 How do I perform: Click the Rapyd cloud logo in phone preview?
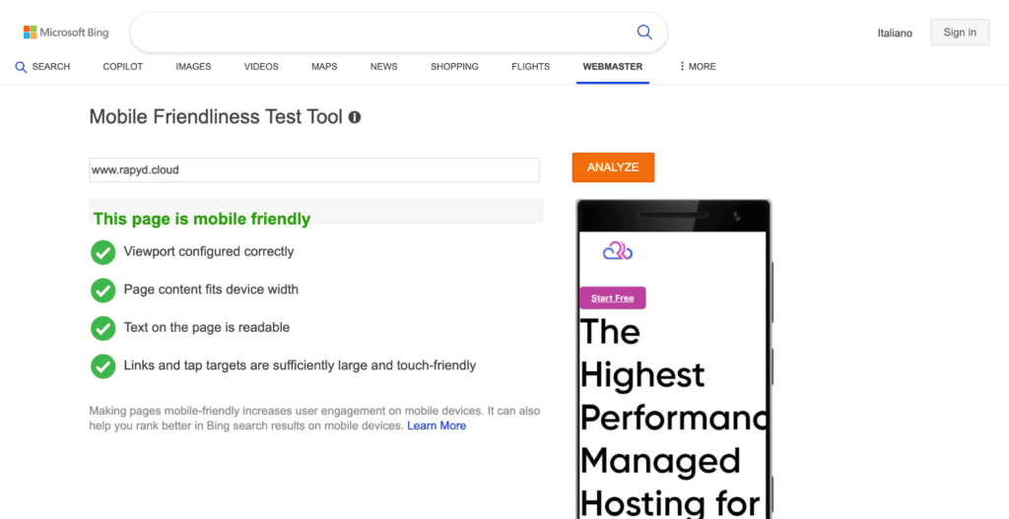(x=618, y=251)
